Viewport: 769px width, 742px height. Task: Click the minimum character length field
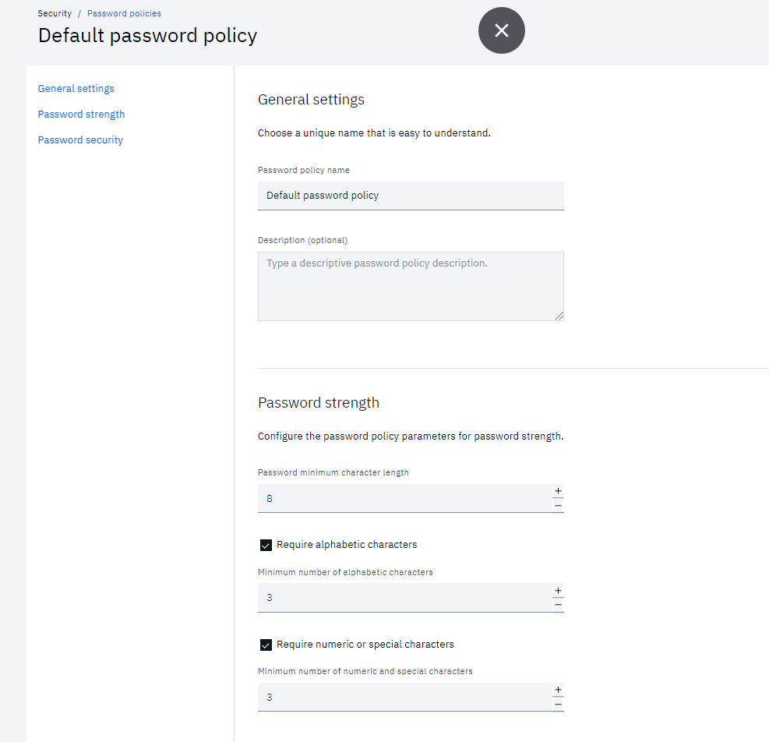[x=404, y=499]
